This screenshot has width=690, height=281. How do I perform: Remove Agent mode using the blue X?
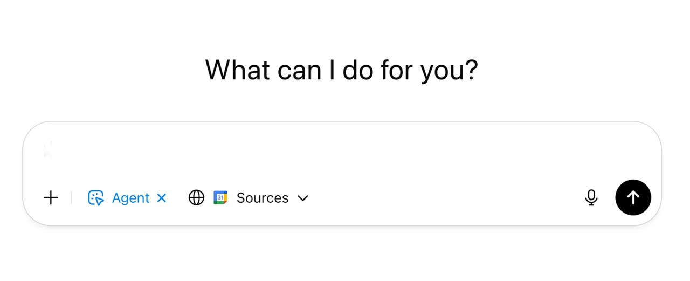pos(161,198)
